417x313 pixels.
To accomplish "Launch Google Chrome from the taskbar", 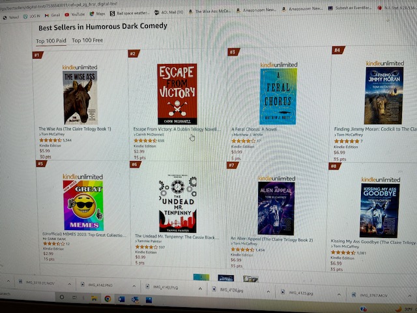I will [x=108, y=299].
